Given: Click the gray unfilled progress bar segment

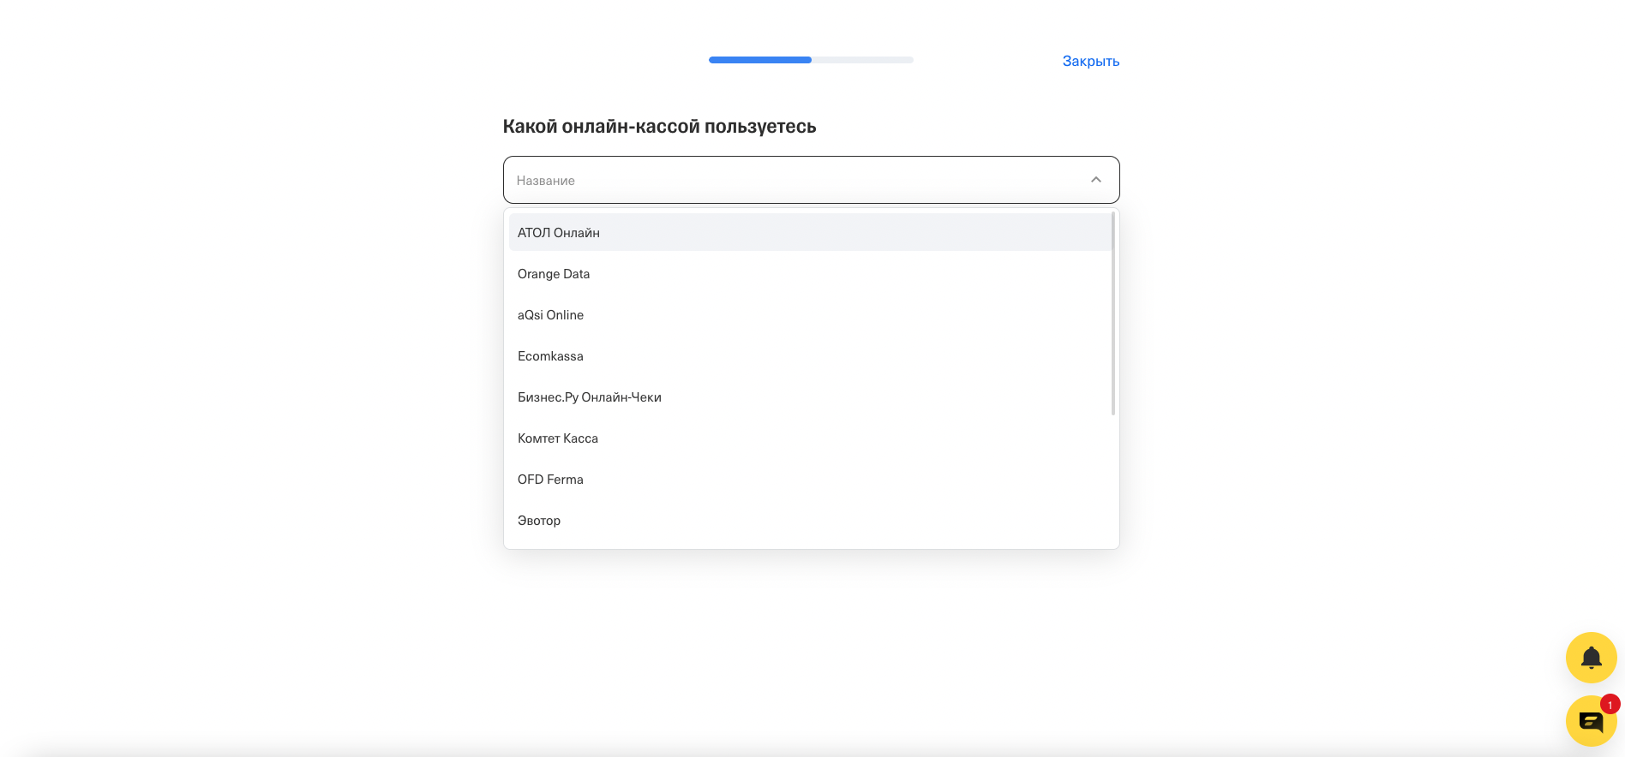Looking at the screenshot, I should (862, 60).
